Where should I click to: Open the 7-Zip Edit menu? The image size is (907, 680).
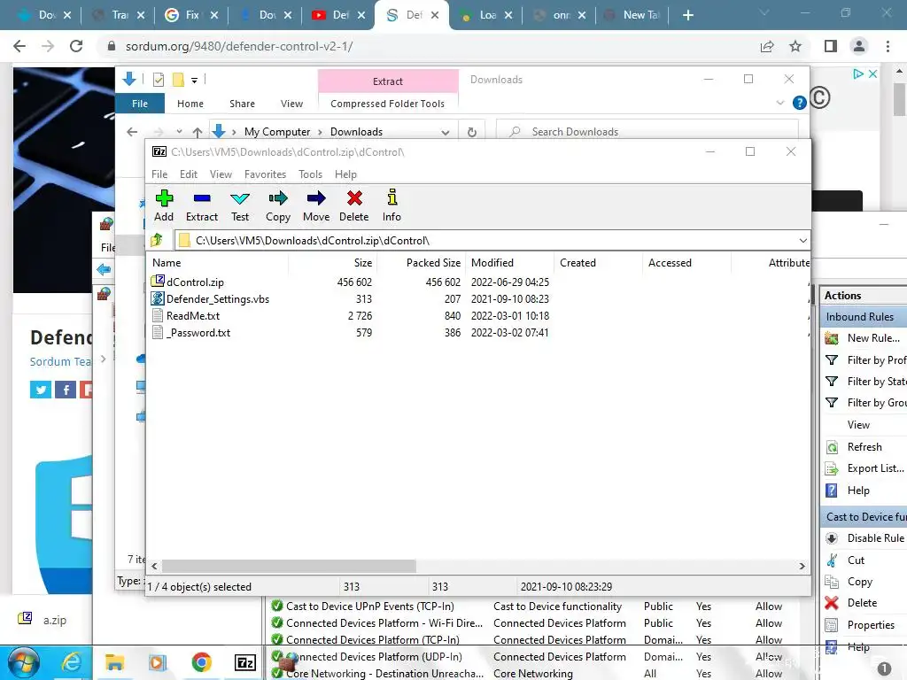(188, 174)
